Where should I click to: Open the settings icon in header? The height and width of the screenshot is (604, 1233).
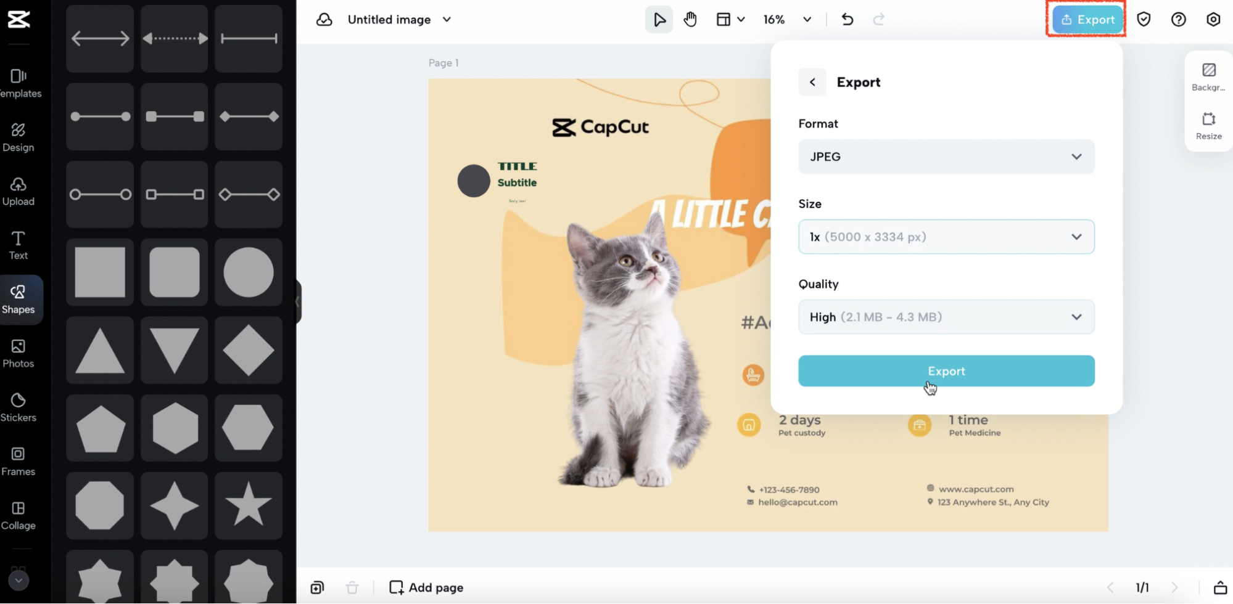coord(1213,20)
